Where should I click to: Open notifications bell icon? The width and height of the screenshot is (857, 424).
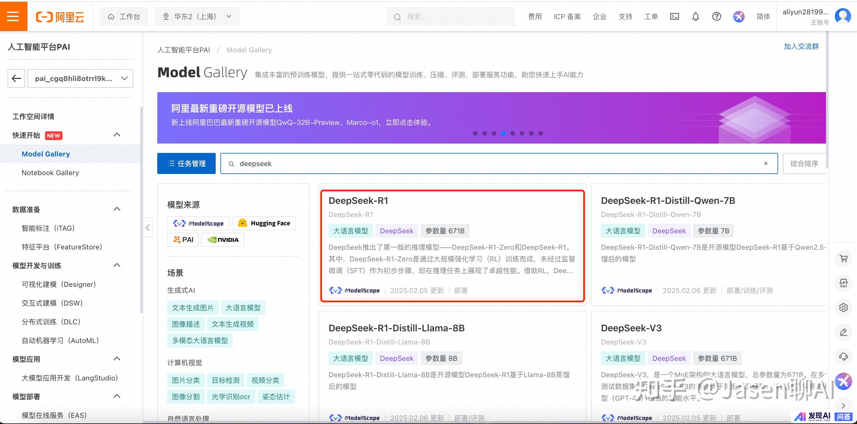tap(695, 16)
